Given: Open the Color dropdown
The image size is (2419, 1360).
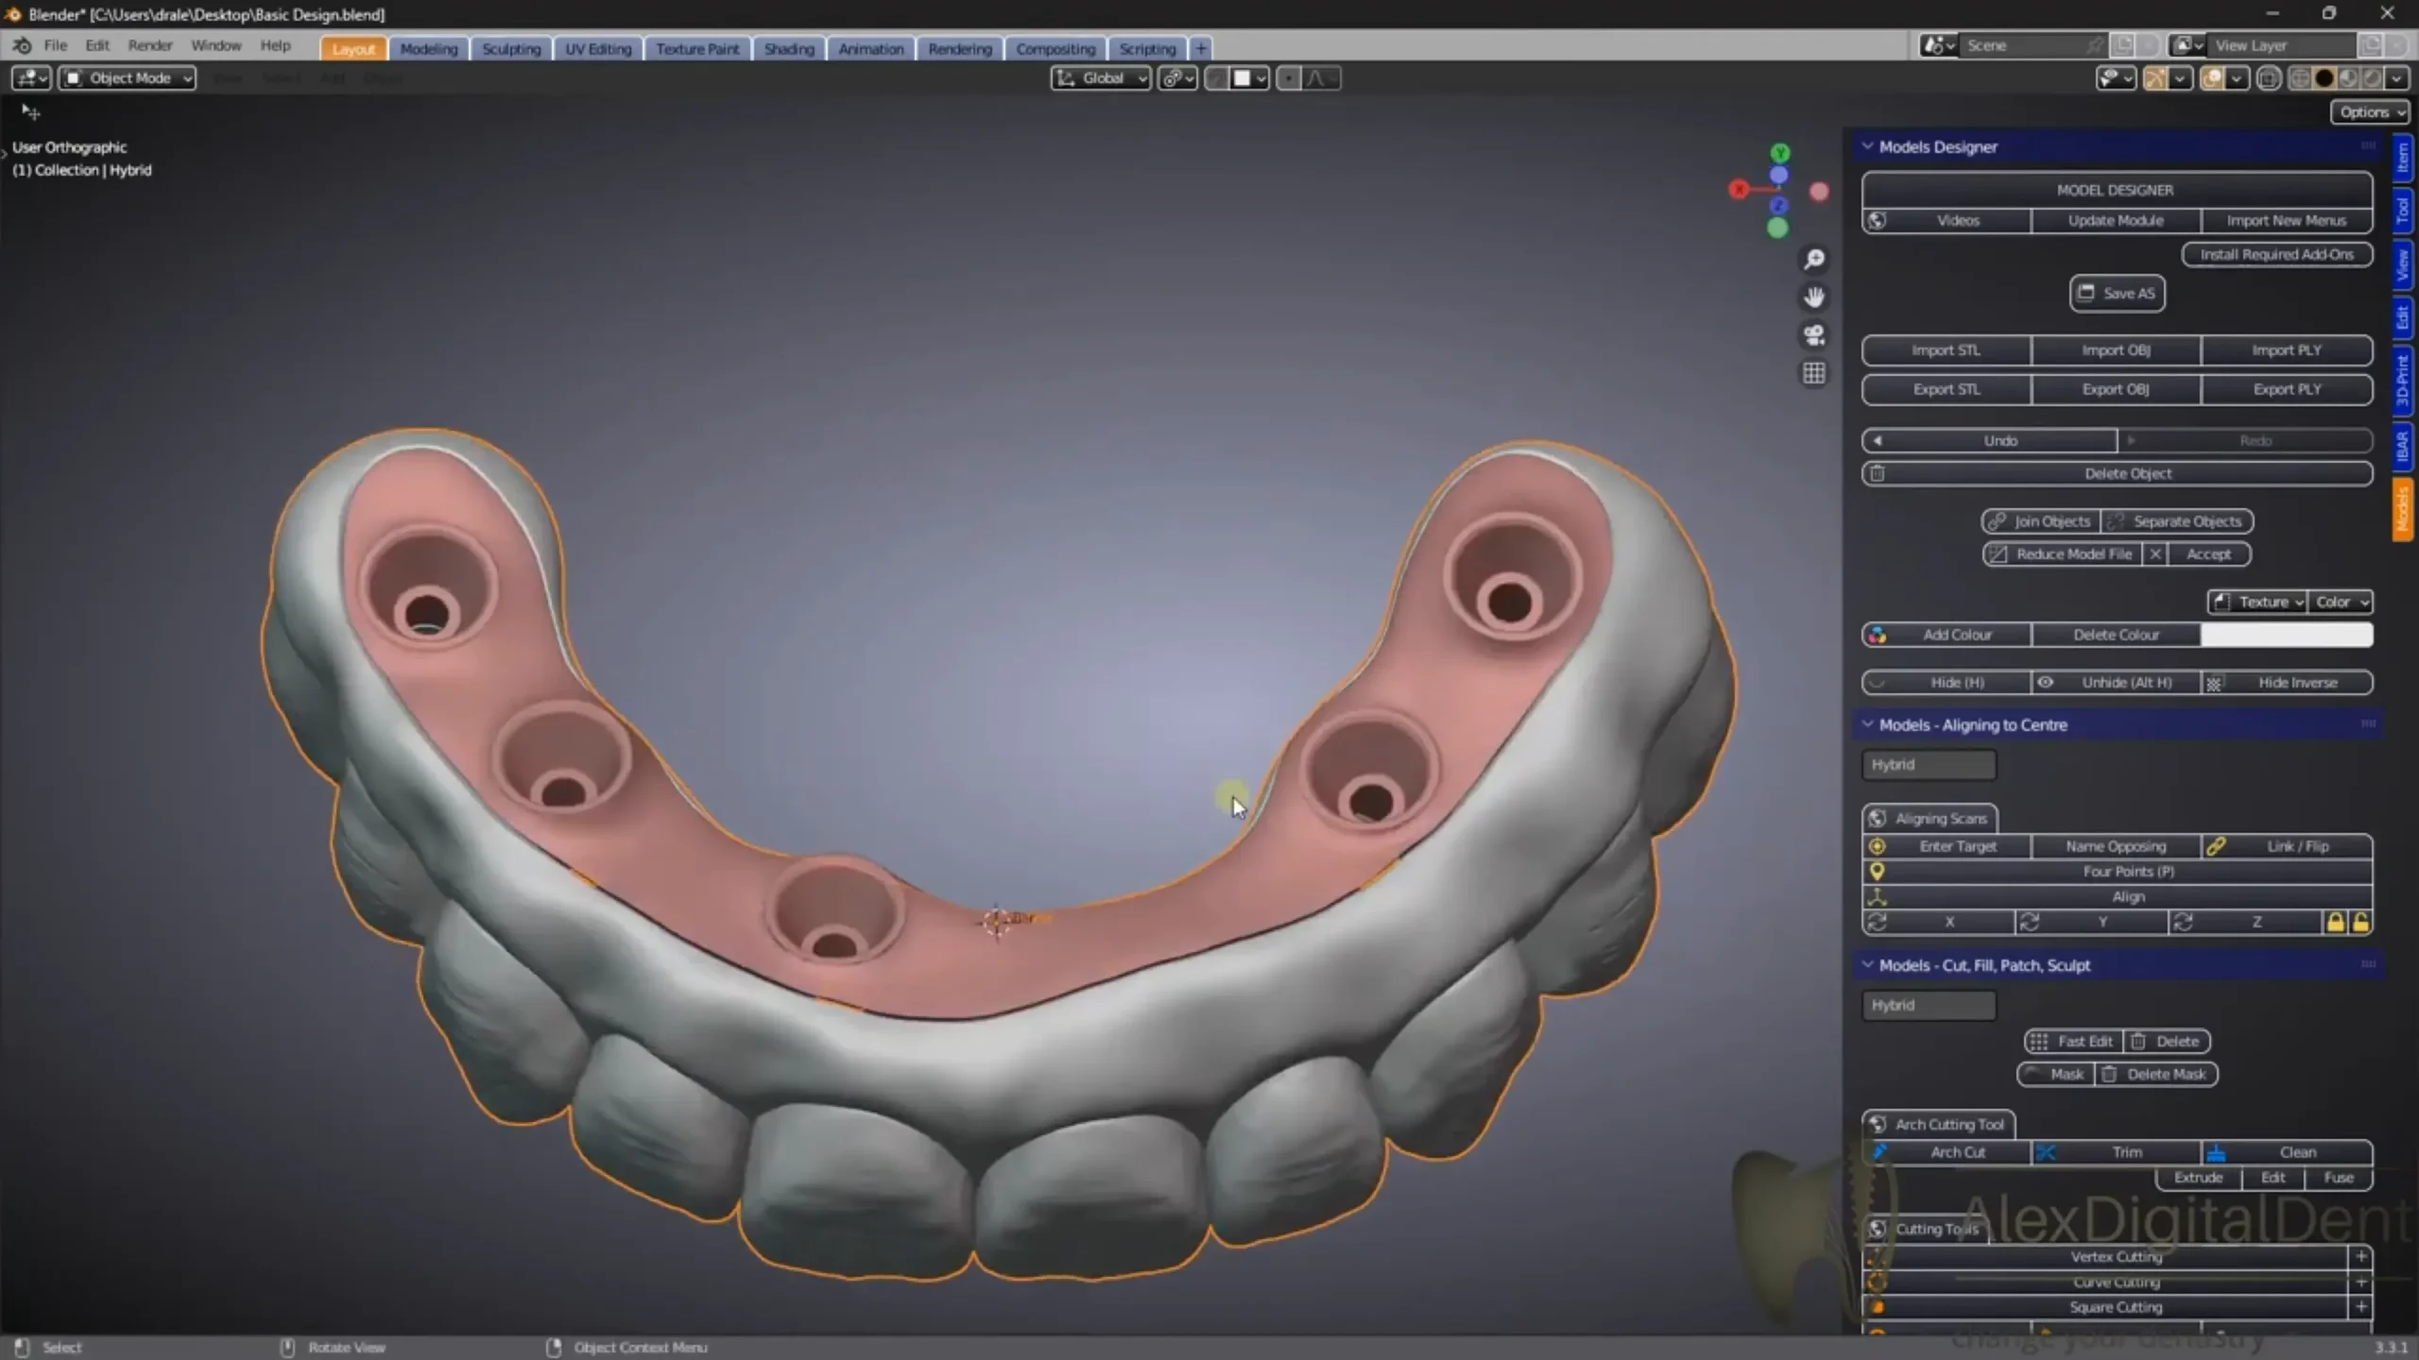Looking at the screenshot, I should [2341, 602].
